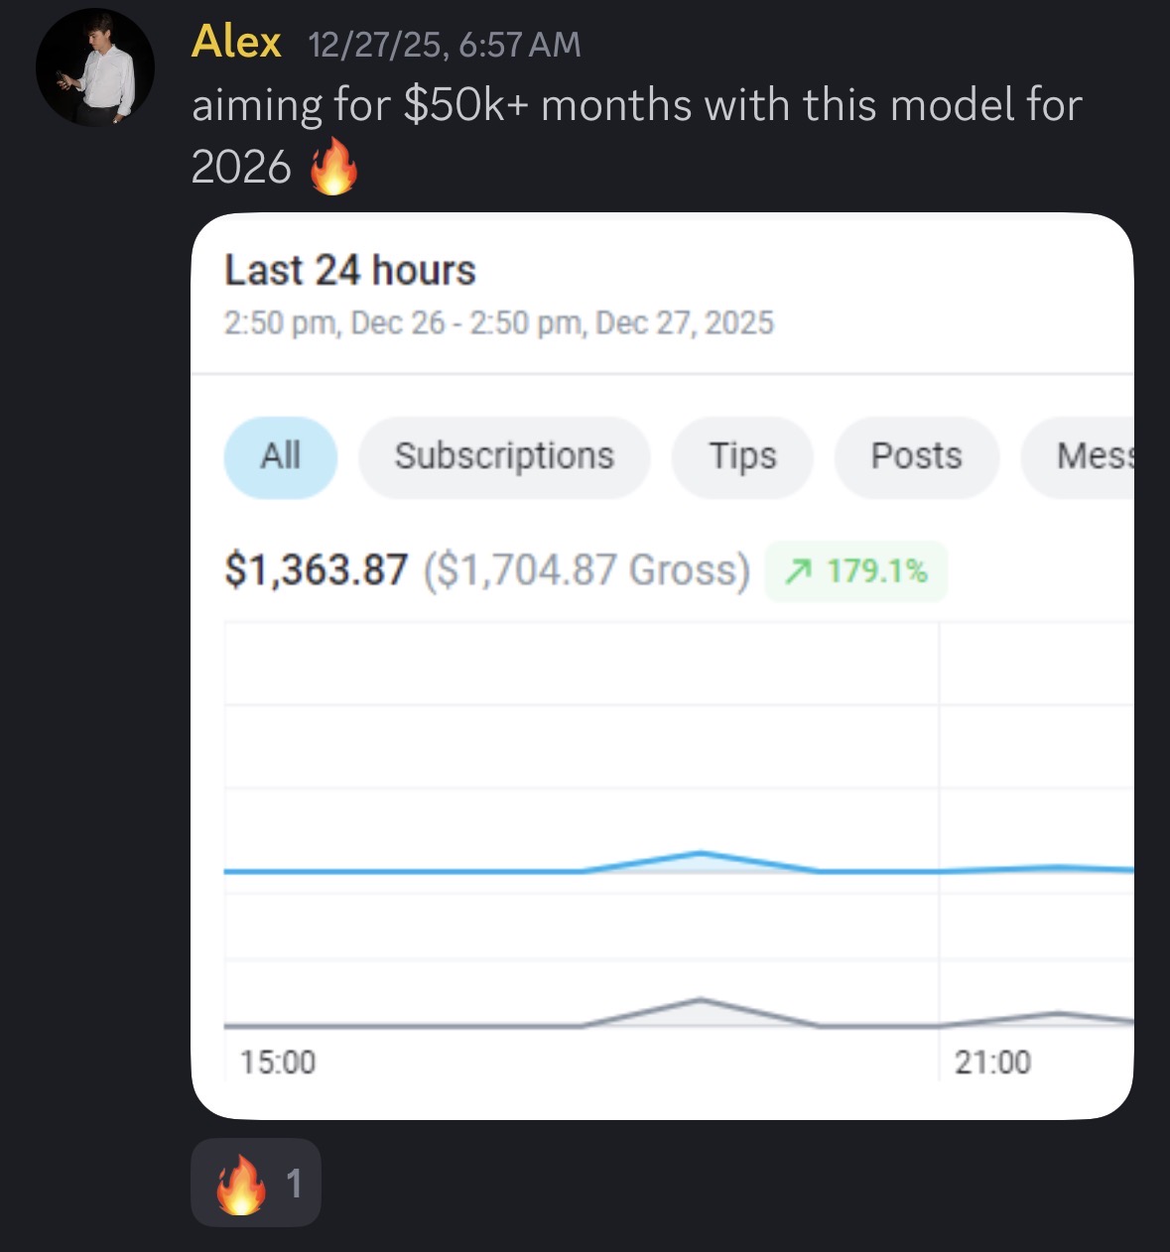Screen dimensions: 1170x1252
Task: Click the 21:00 time axis label
Action: 992,1063
